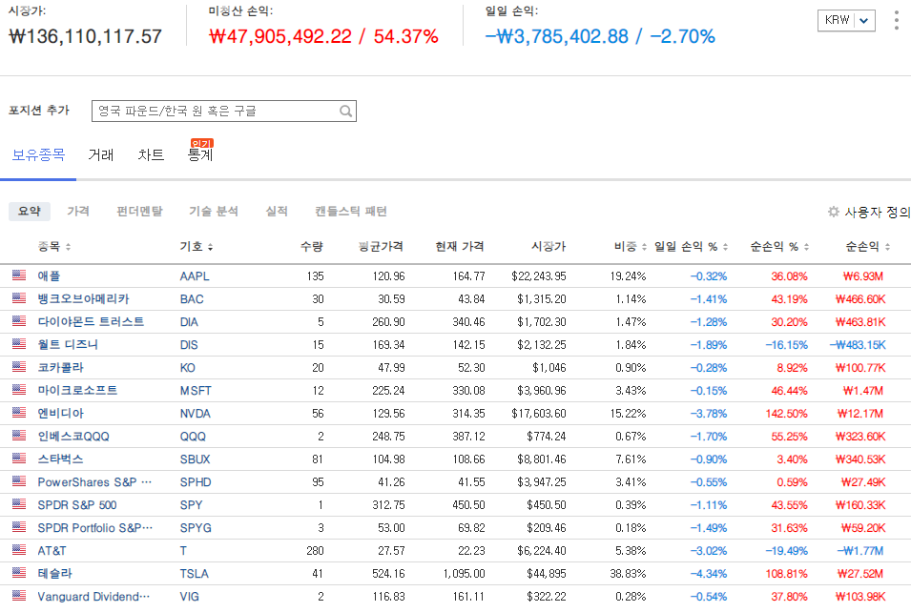
Task: Click the SBUX ticker symbol
Action: (x=195, y=459)
